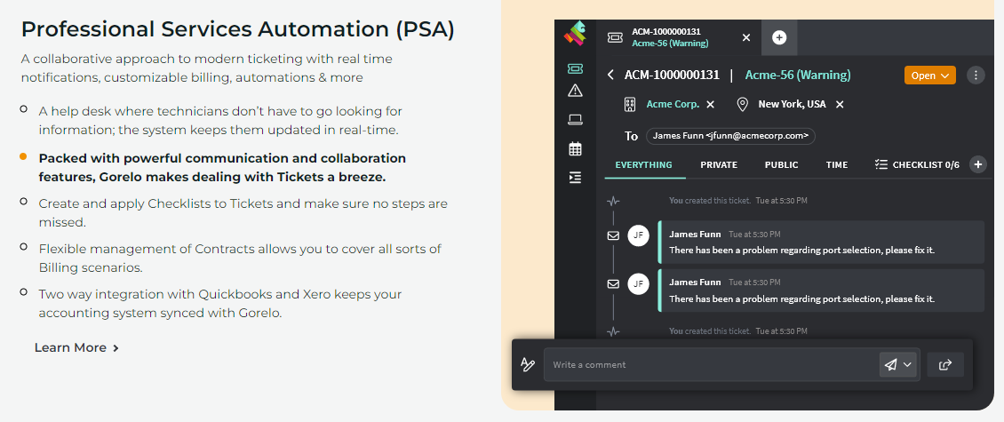1004x422 pixels.
Task: Switch to the TIME tab
Action: [836, 164]
